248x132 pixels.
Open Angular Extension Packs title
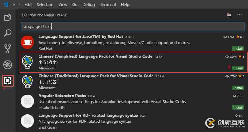point(62,96)
